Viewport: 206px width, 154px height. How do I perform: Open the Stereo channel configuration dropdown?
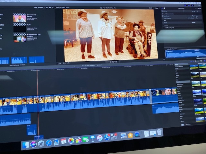pyautogui.click(x=197, y=51)
